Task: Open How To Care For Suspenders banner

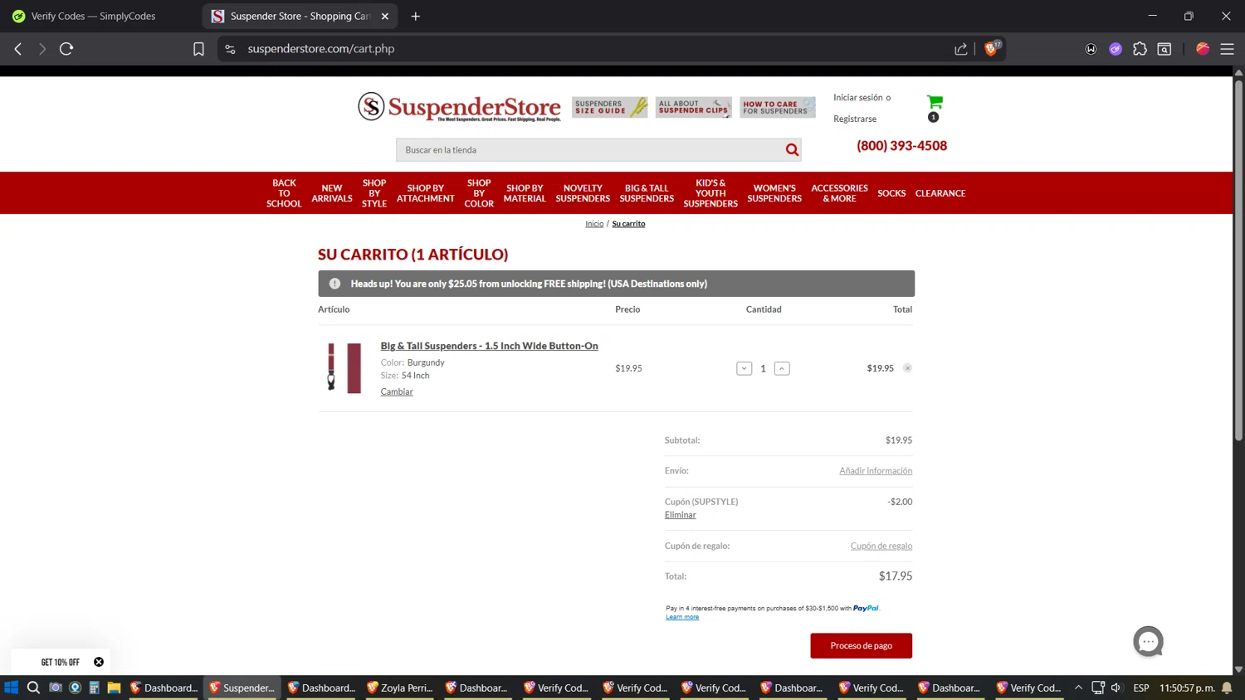Action: (777, 107)
